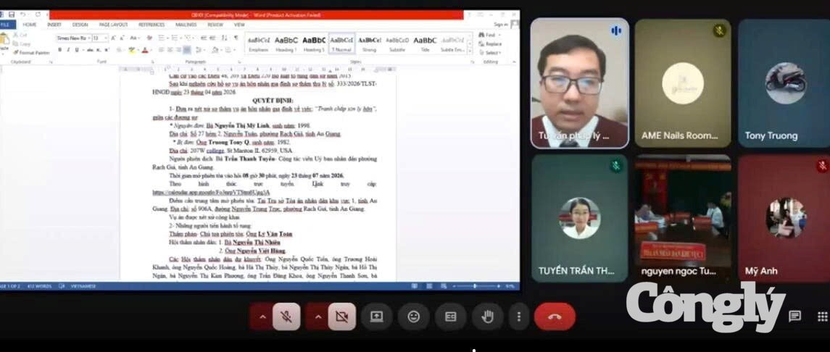Click the zoom slider in Word status bar
Image resolution: width=830 pixels, height=352 pixels.
(x=474, y=286)
